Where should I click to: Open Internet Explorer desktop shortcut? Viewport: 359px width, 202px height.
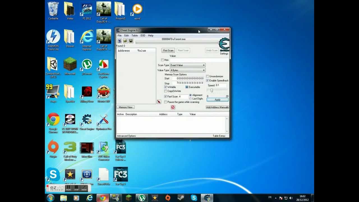click(87, 40)
